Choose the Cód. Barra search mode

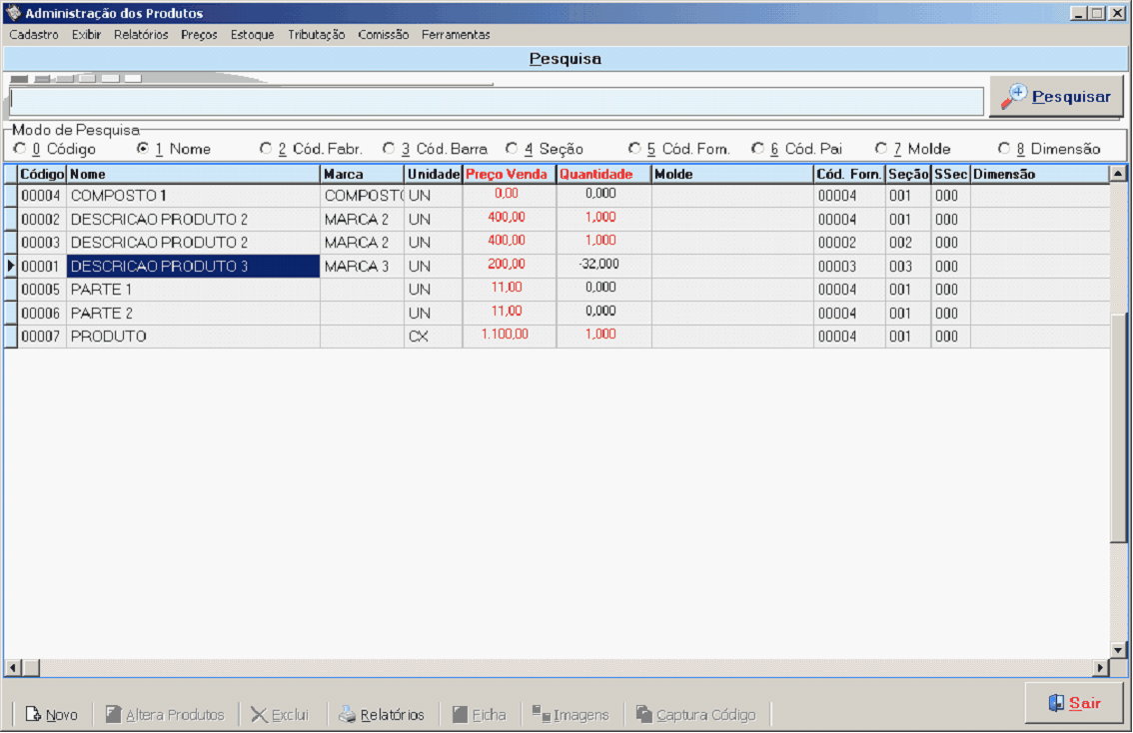pos(390,149)
